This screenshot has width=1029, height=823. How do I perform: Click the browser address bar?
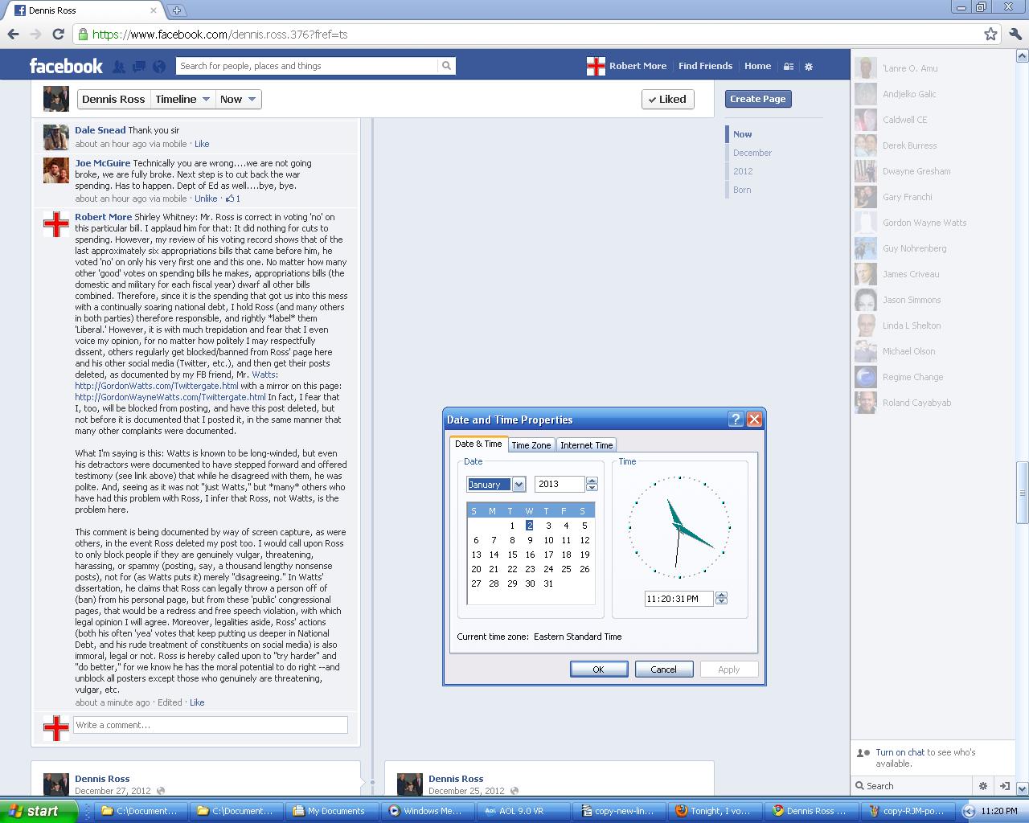(527, 34)
